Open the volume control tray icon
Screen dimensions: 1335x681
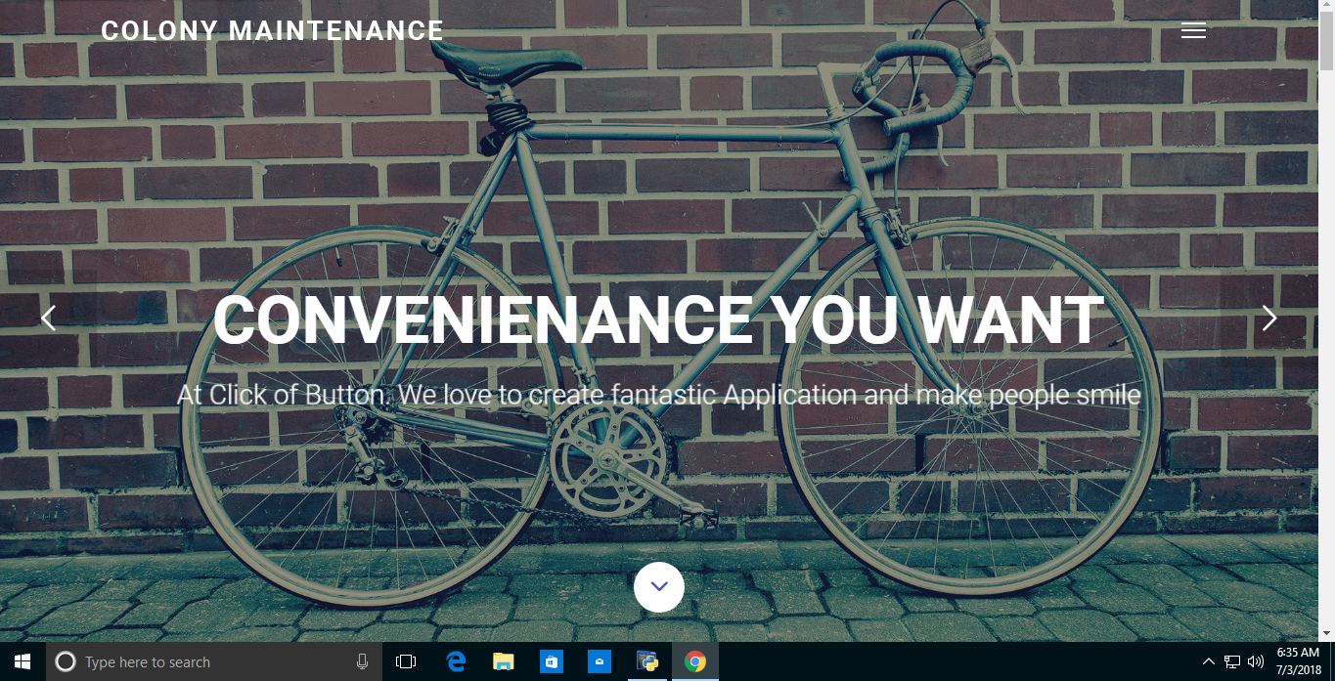tap(1256, 661)
